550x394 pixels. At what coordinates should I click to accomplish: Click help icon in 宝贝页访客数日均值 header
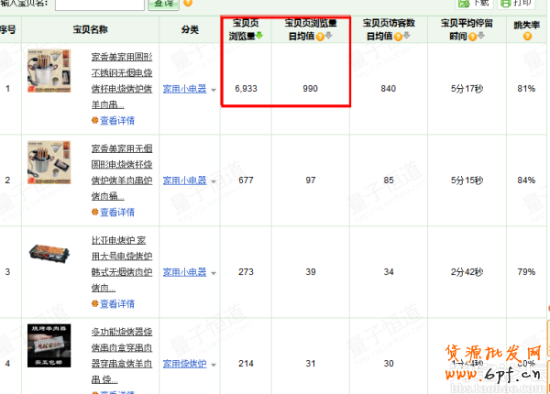(x=398, y=37)
